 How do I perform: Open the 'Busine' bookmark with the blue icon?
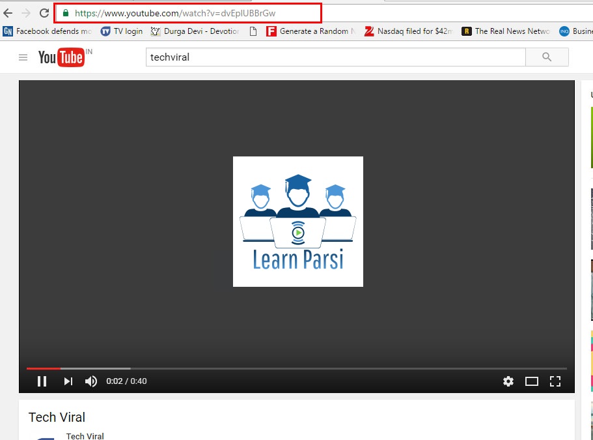(576, 31)
